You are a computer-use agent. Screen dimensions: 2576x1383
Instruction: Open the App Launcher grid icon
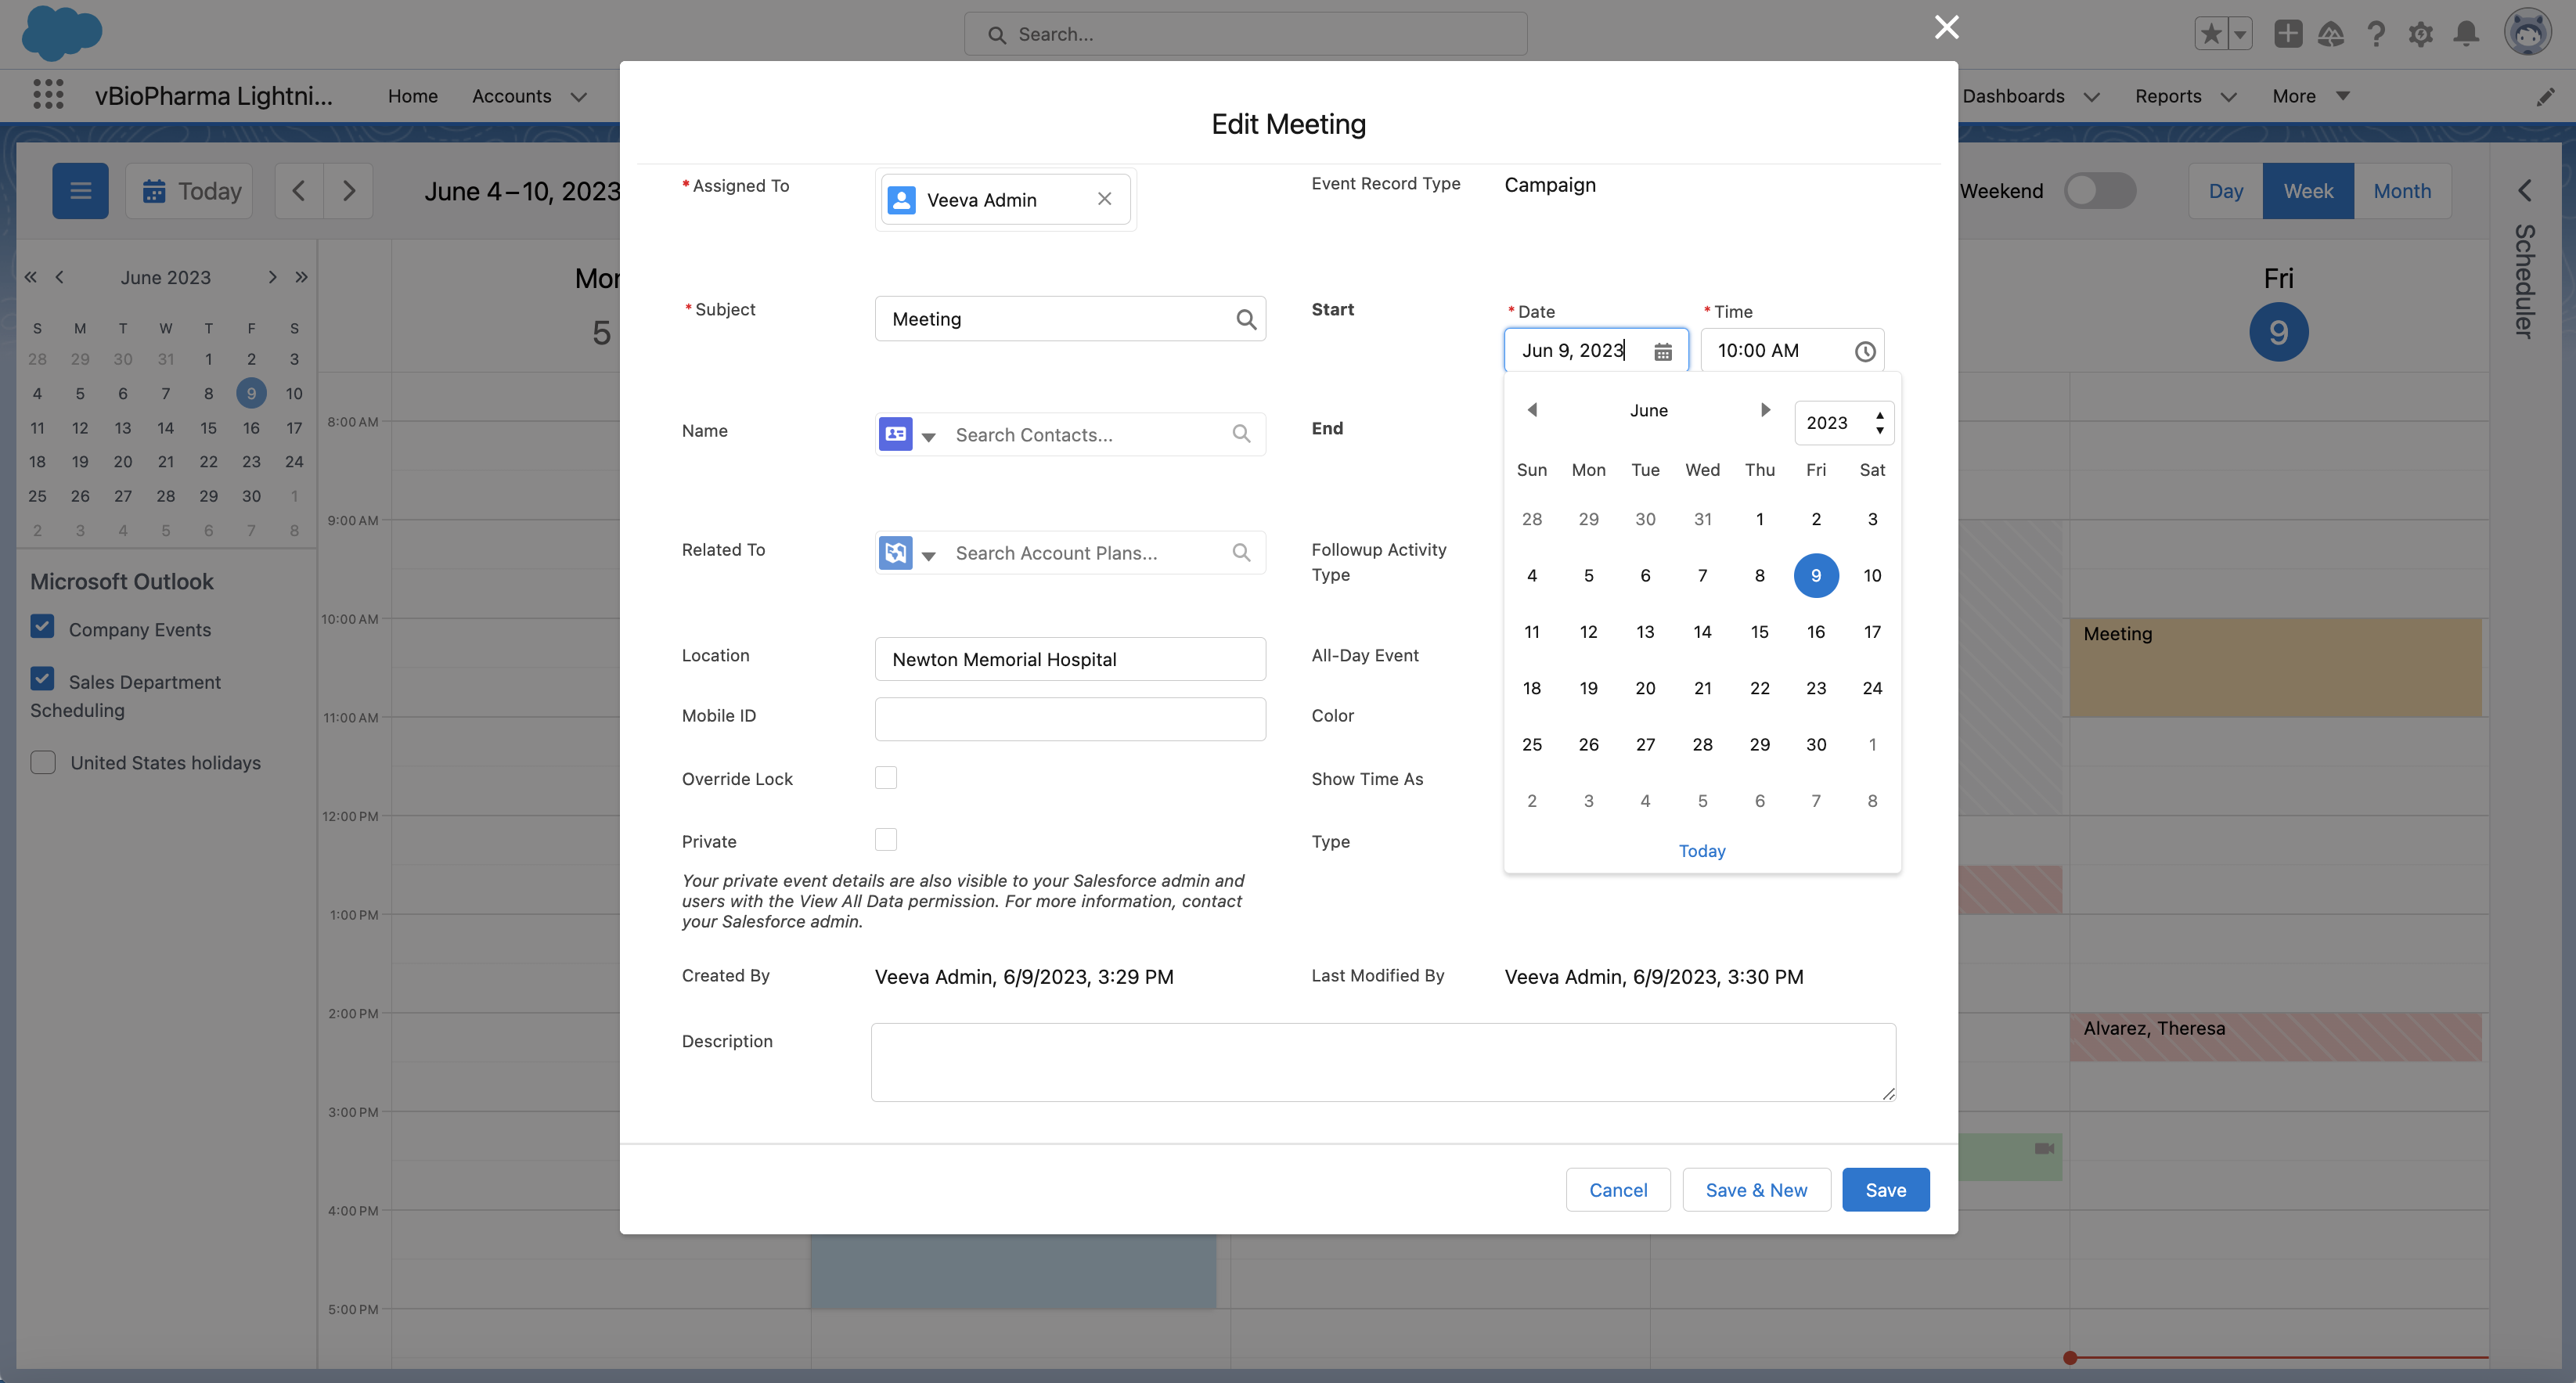click(x=48, y=95)
